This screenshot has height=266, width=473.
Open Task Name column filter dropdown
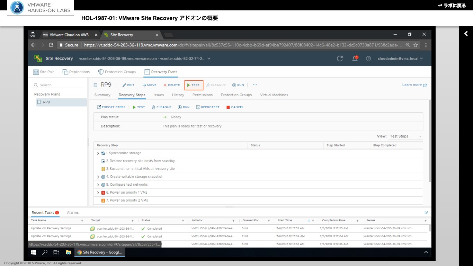(82, 221)
